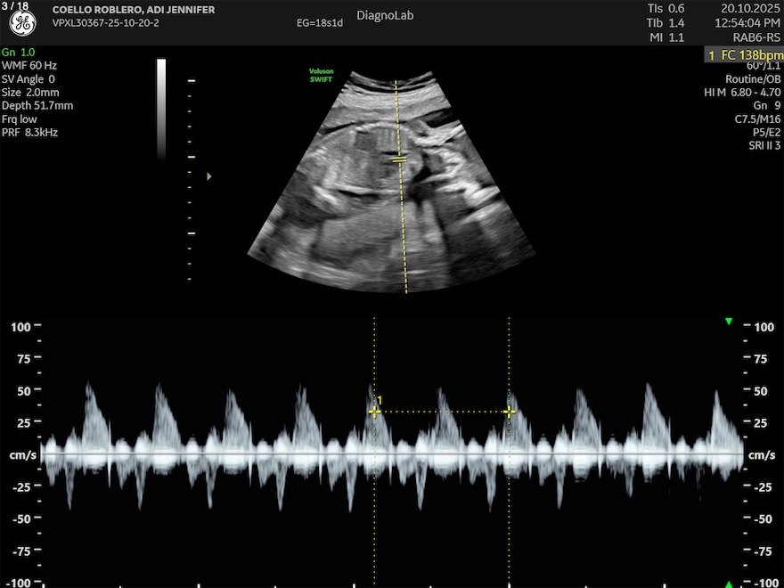Click the GE logo icon
The width and height of the screenshot is (784, 588).
click(x=23, y=24)
